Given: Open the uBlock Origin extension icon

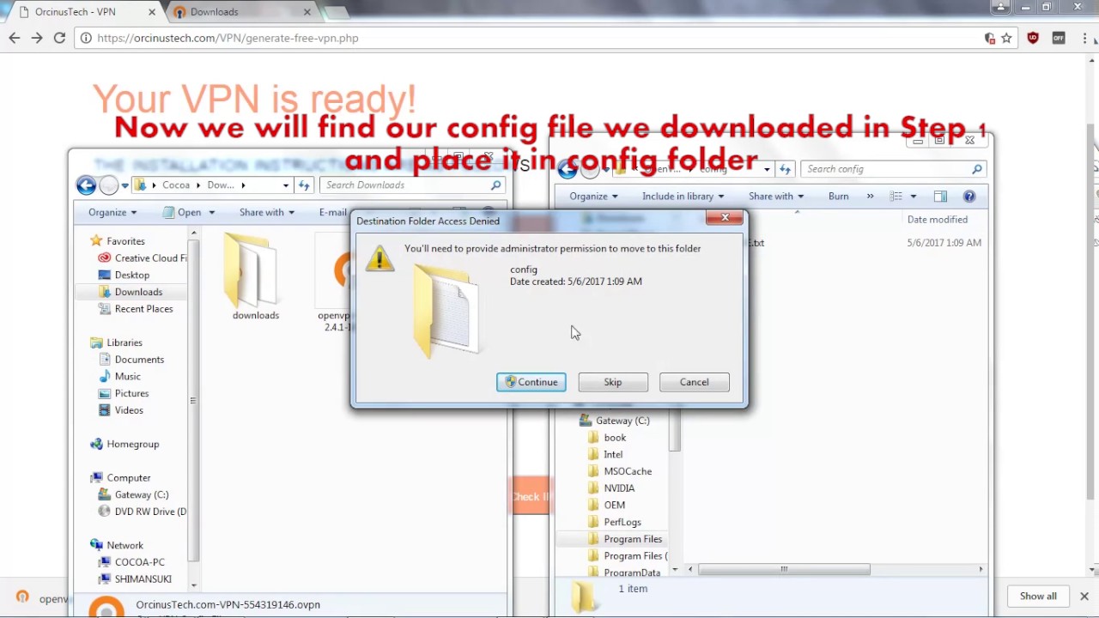Looking at the screenshot, I should pos(1033,38).
